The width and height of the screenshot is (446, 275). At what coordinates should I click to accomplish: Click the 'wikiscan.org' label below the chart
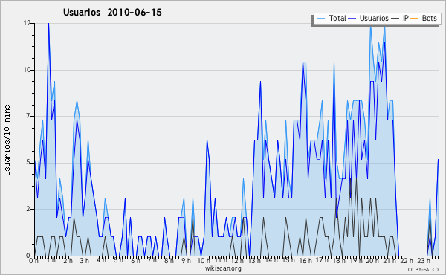coord(223,268)
